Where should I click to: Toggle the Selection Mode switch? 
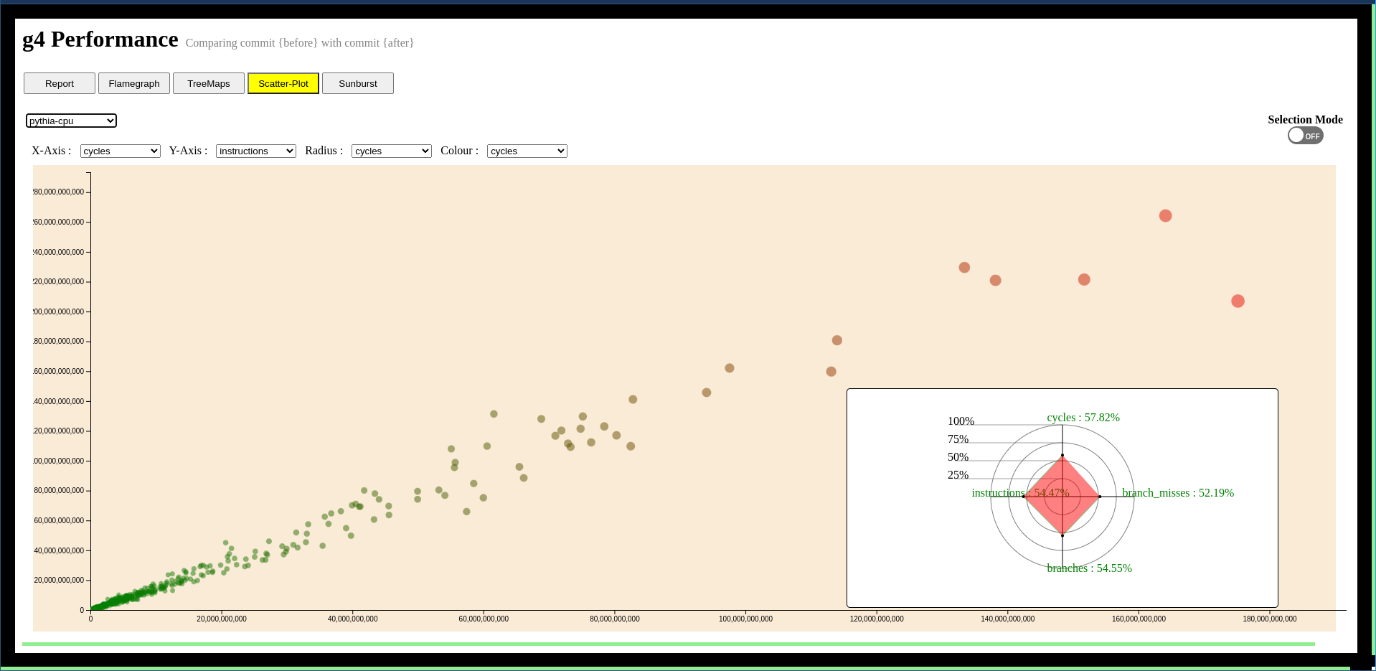point(1305,136)
